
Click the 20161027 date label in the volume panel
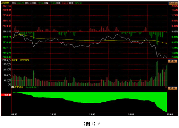[25, 60]
